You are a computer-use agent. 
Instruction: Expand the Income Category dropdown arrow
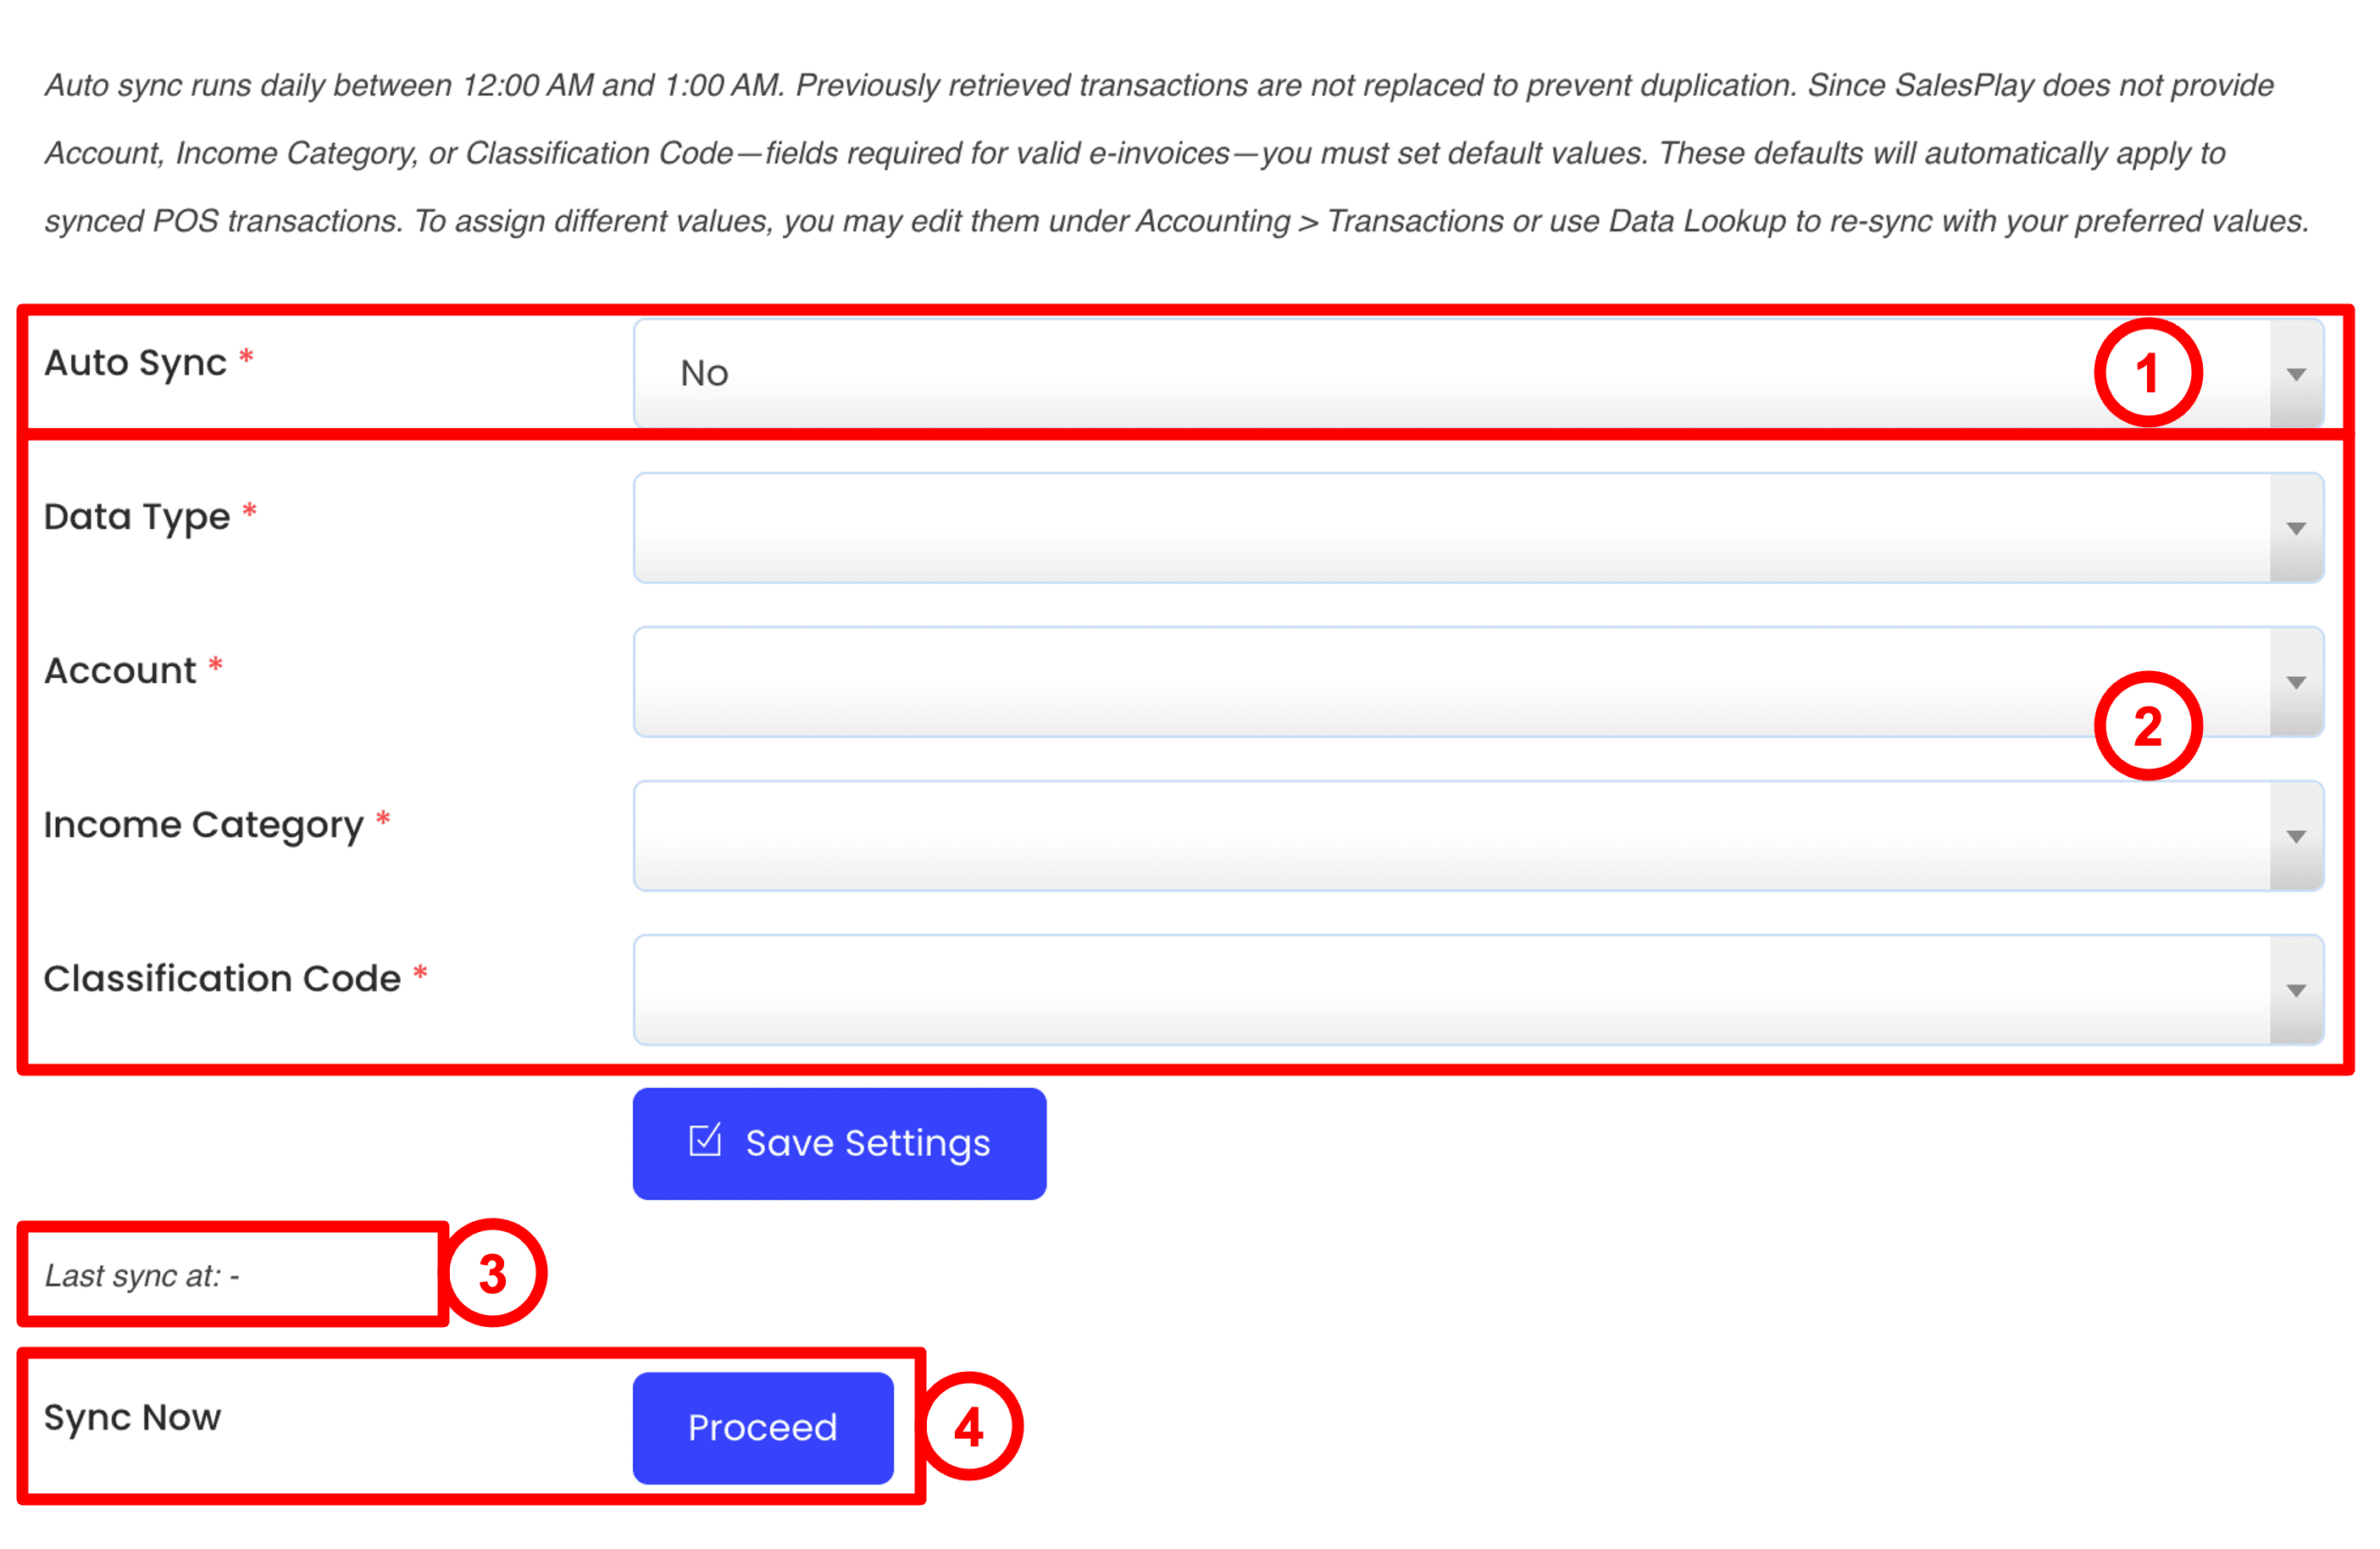point(2296,836)
